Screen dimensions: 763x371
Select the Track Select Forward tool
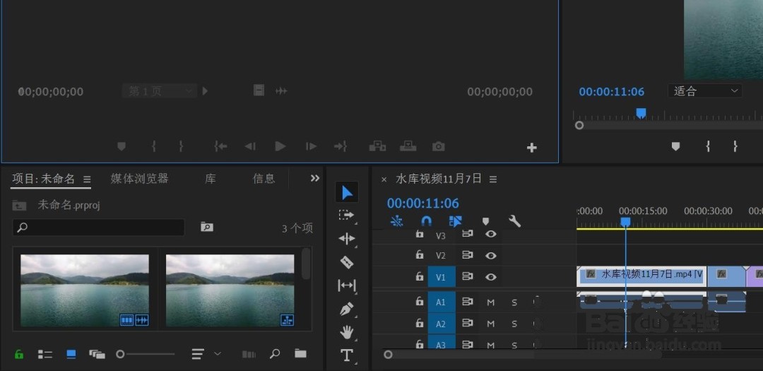[346, 215]
